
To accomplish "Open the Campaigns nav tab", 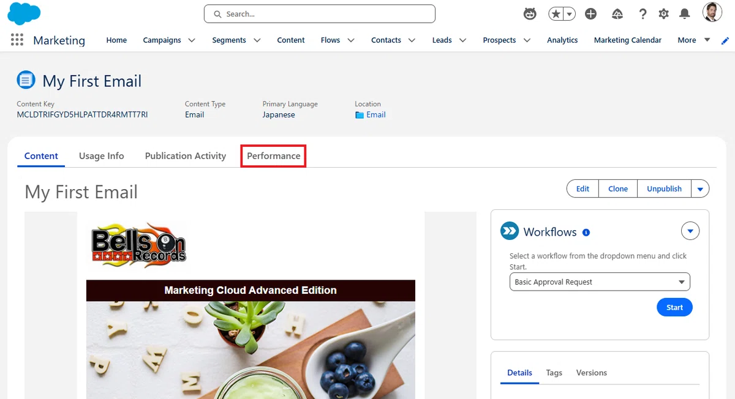I will (162, 40).
